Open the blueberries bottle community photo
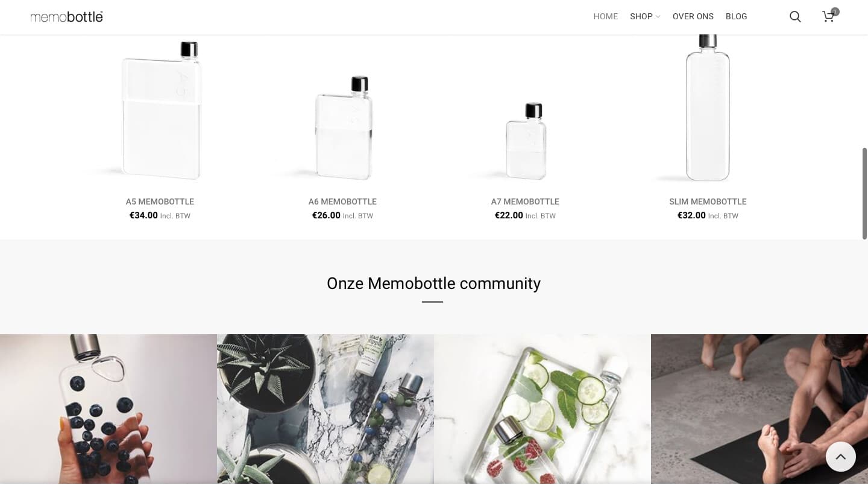868x485 pixels. 108,410
